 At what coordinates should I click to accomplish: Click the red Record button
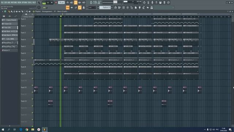56,3
